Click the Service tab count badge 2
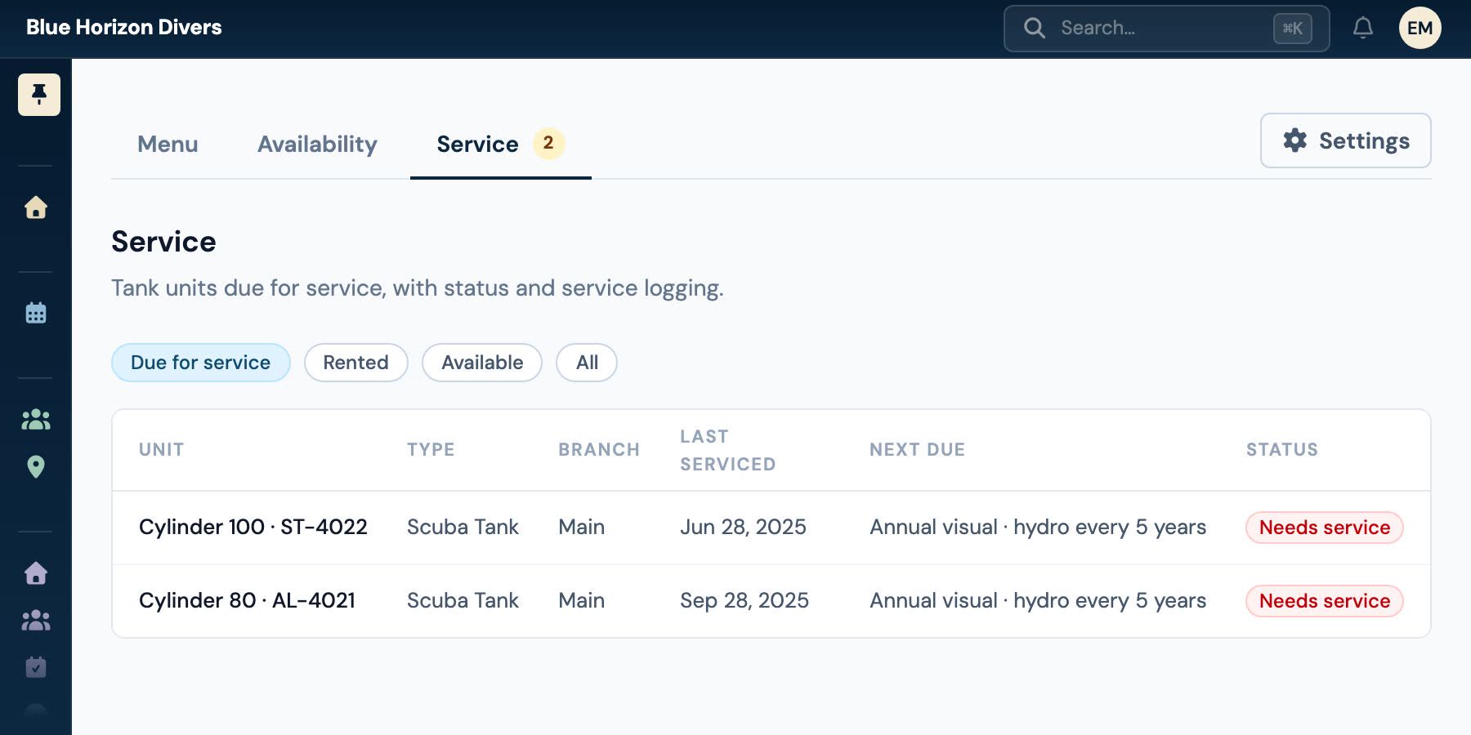1471x735 pixels. pyautogui.click(x=548, y=143)
